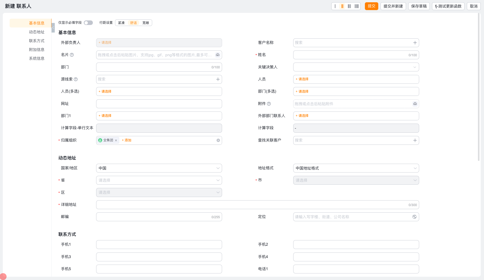Click the 取消 button
Image resolution: width=484 pixels, height=280 pixels.
click(x=474, y=6)
